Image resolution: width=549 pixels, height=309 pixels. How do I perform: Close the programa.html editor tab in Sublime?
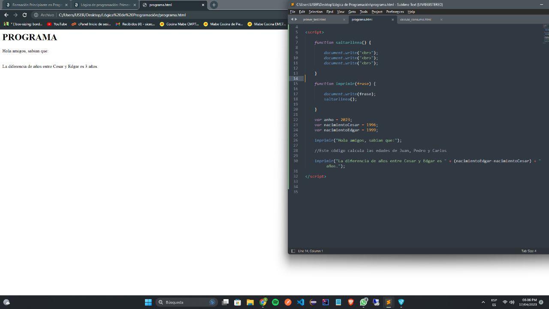392,19
